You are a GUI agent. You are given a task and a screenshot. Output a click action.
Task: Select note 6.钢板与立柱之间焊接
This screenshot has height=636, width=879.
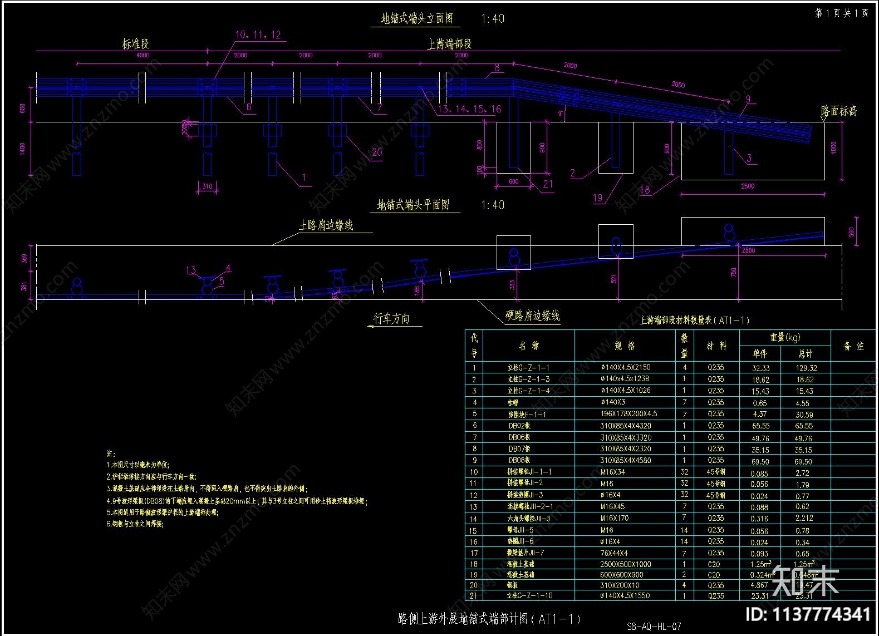tap(135, 524)
